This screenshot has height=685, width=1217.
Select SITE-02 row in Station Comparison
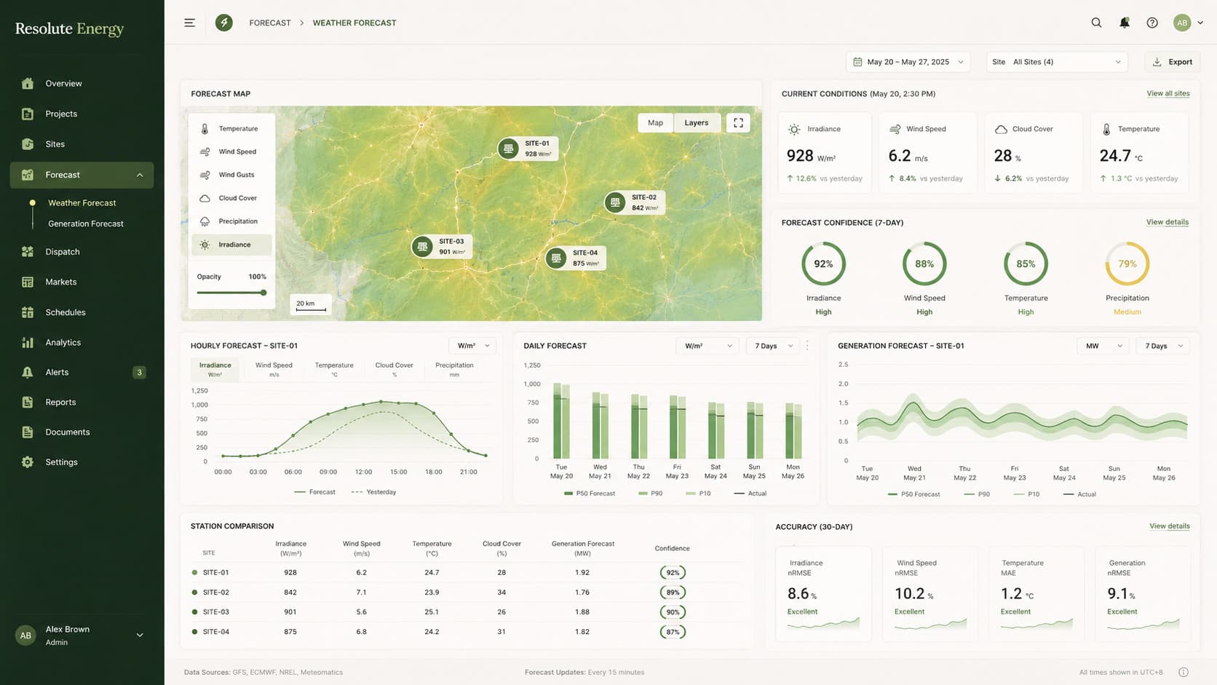point(466,593)
